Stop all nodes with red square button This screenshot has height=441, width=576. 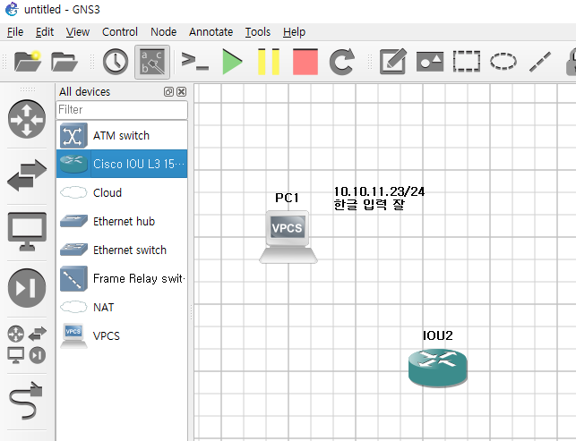click(x=305, y=62)
